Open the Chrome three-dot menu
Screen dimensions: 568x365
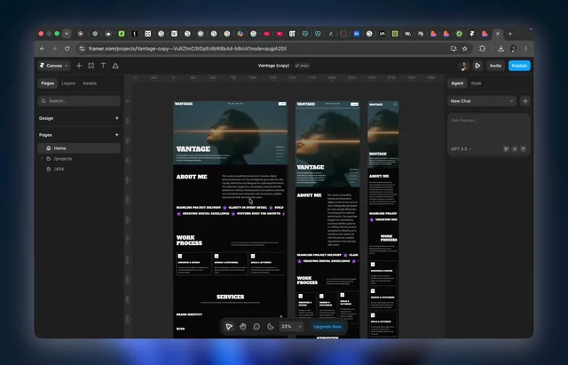525,49
